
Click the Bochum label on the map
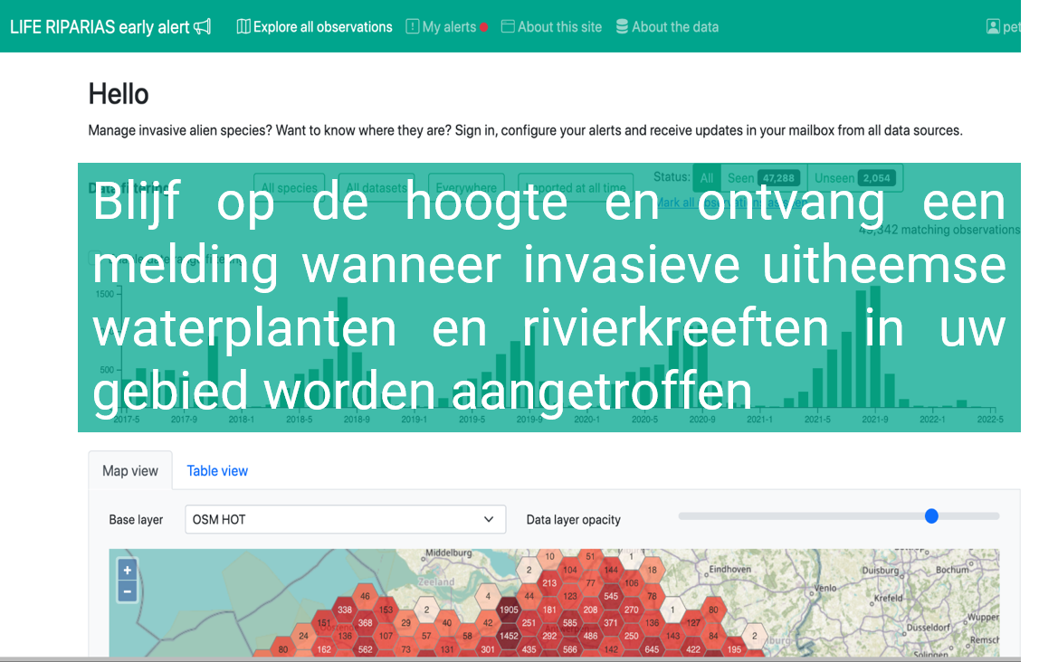point(952,570)
